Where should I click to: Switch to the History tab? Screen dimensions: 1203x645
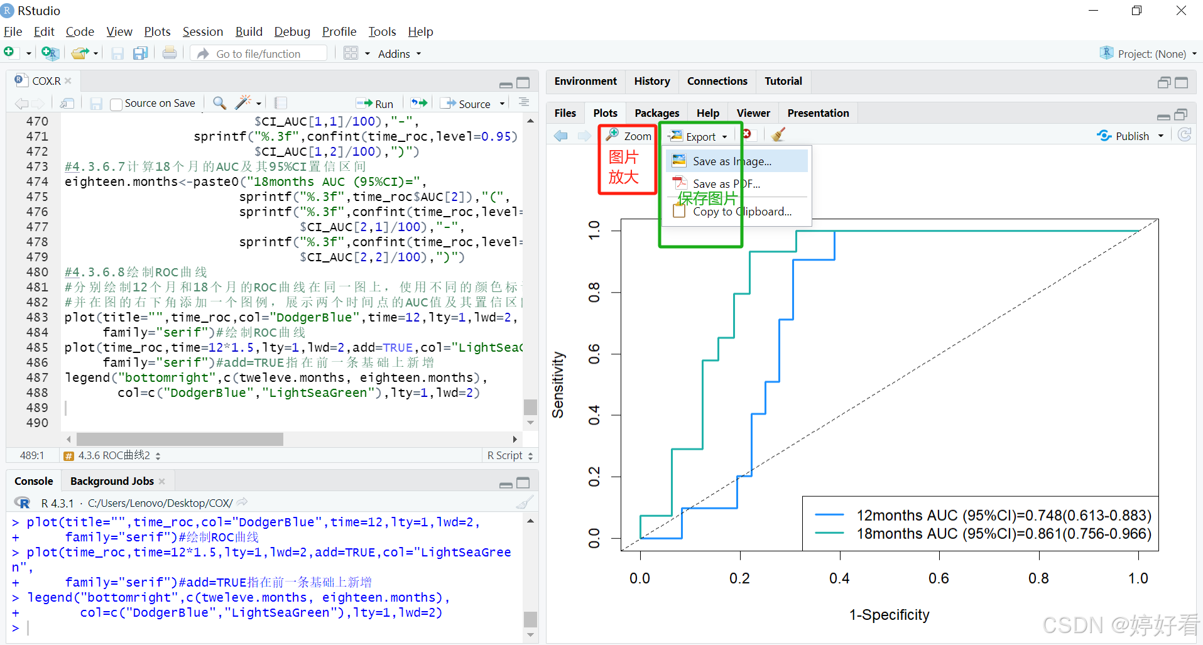[652, 81]
